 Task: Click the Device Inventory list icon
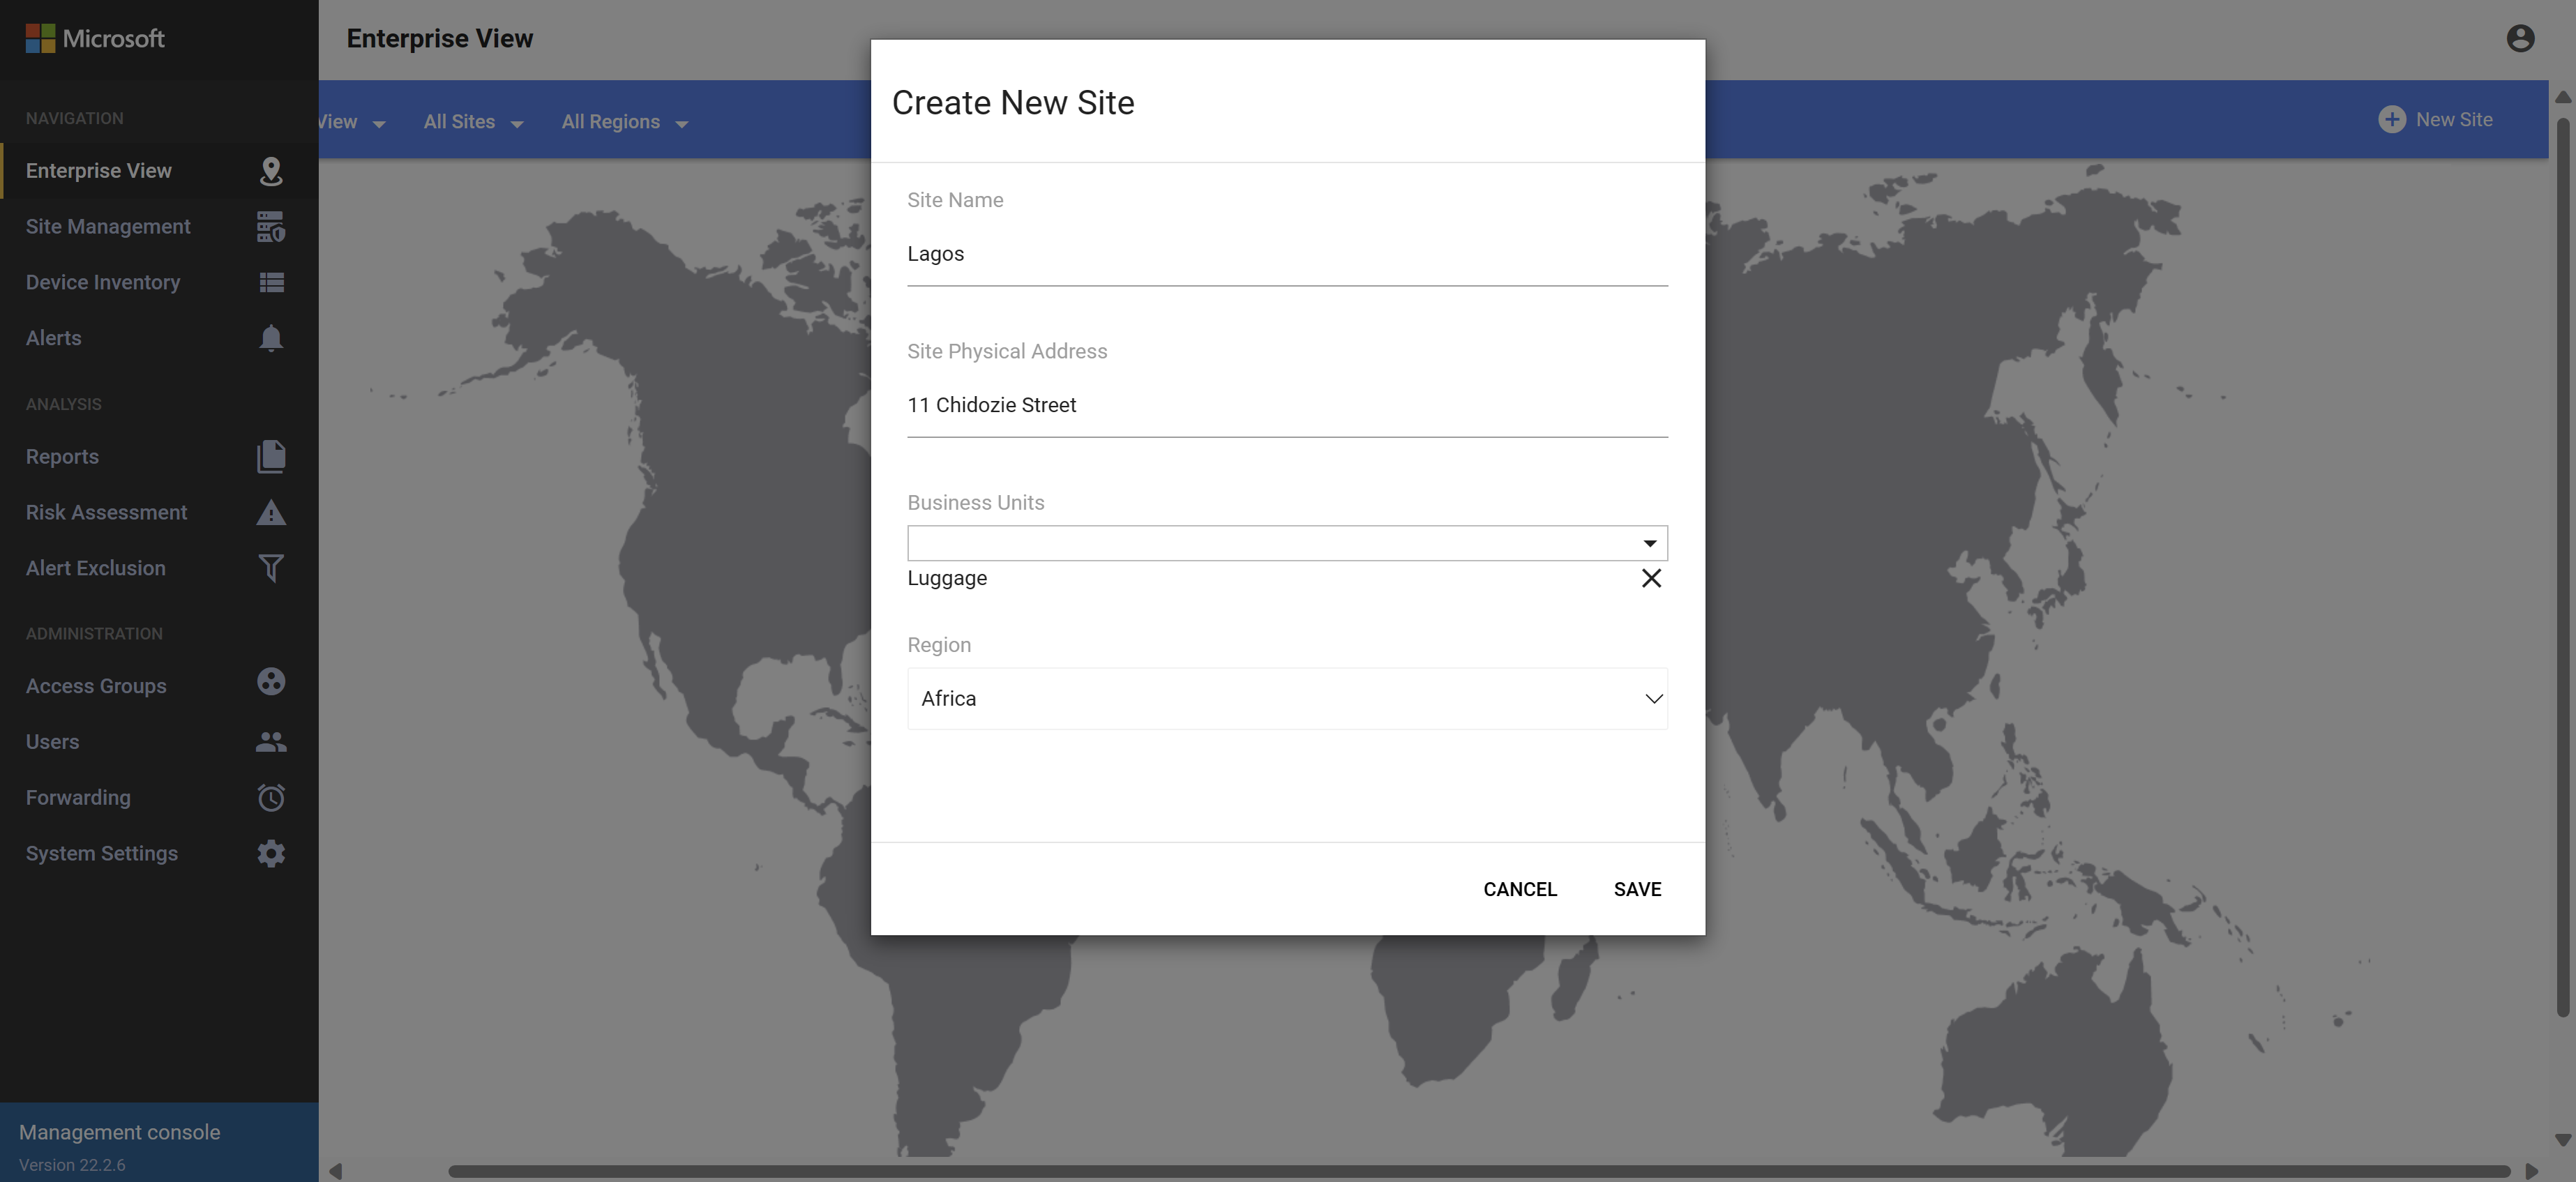(270, 283)
